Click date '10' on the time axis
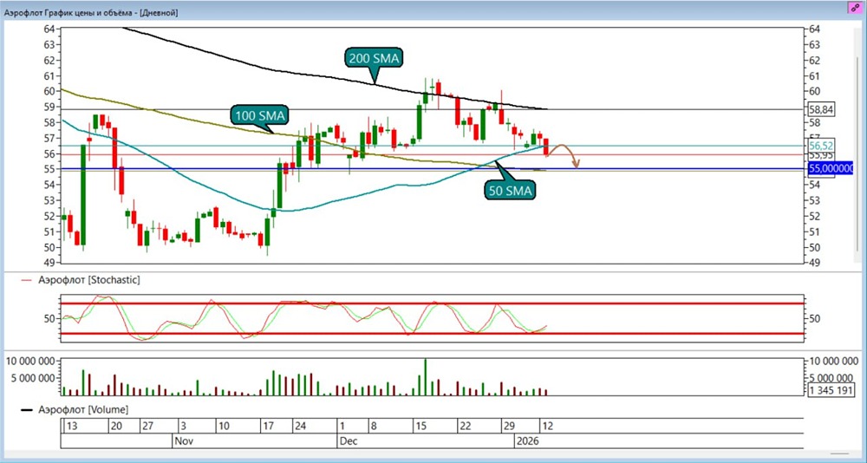Image resolution: width=867 pixels, height=463 pixels. [224, 427]
